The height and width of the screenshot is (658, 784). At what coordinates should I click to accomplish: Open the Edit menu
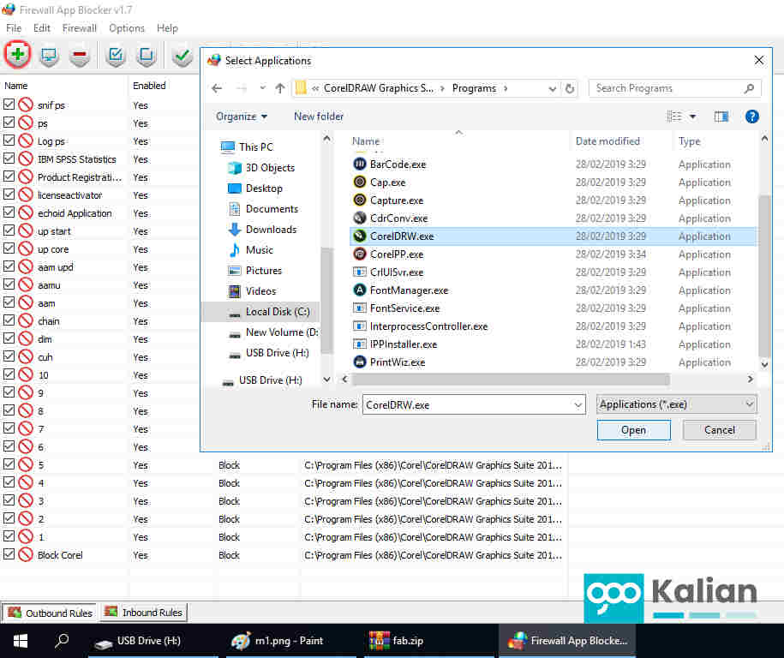(x=41, y=28)
